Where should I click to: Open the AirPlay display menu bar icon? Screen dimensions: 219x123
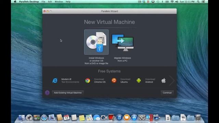(153, 2)
